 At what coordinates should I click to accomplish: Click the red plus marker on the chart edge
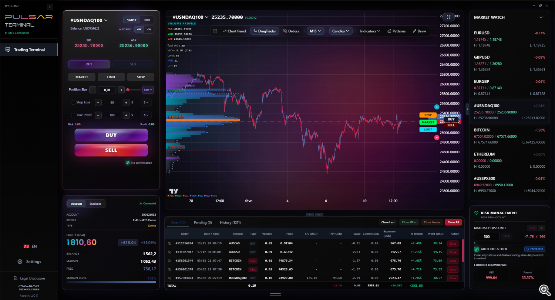click(x=437, y=137)
